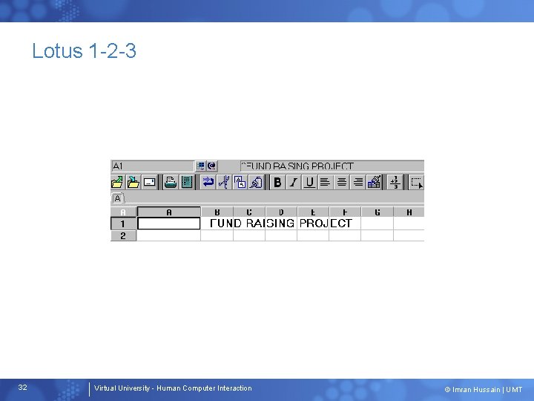Click the Print icon
Screen dimensions: 534x401
(x=171, y=182)
